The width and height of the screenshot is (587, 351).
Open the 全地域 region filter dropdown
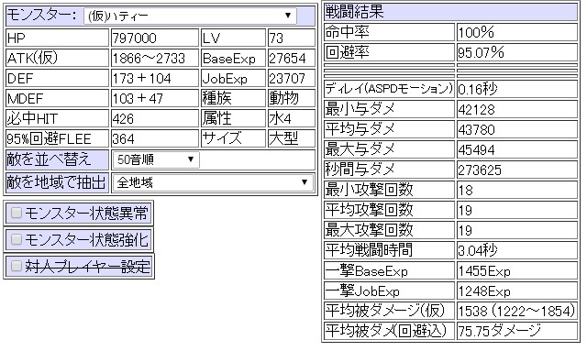(213, 182)
